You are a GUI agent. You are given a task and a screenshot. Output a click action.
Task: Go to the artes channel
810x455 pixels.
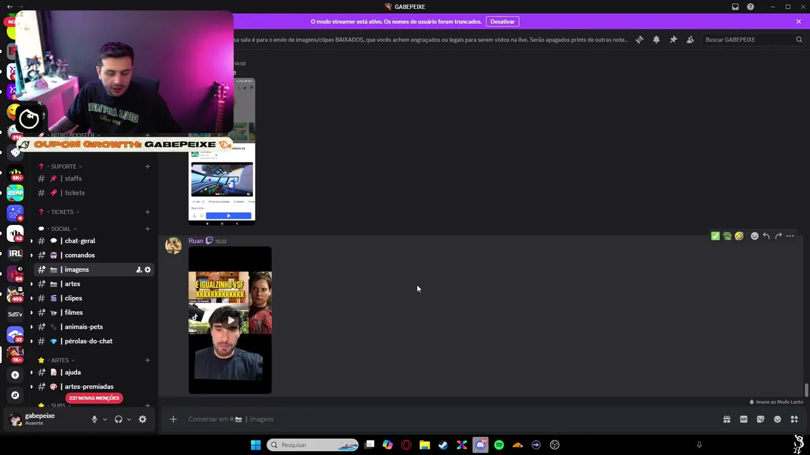[94, 284]
